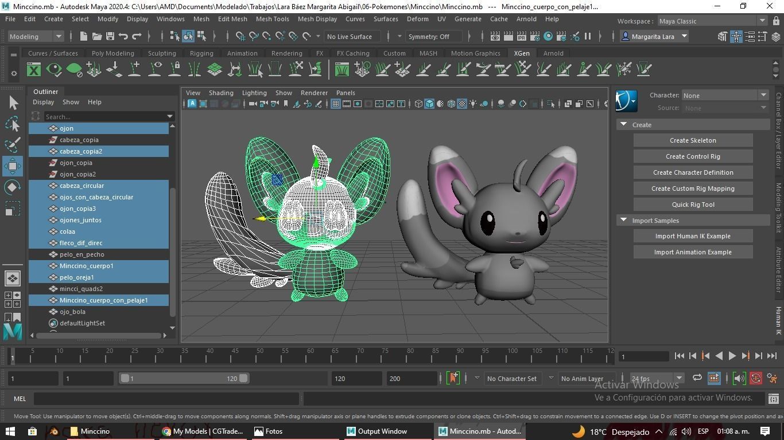Toggle loop playback icon
784x440 pixels.
697,378
